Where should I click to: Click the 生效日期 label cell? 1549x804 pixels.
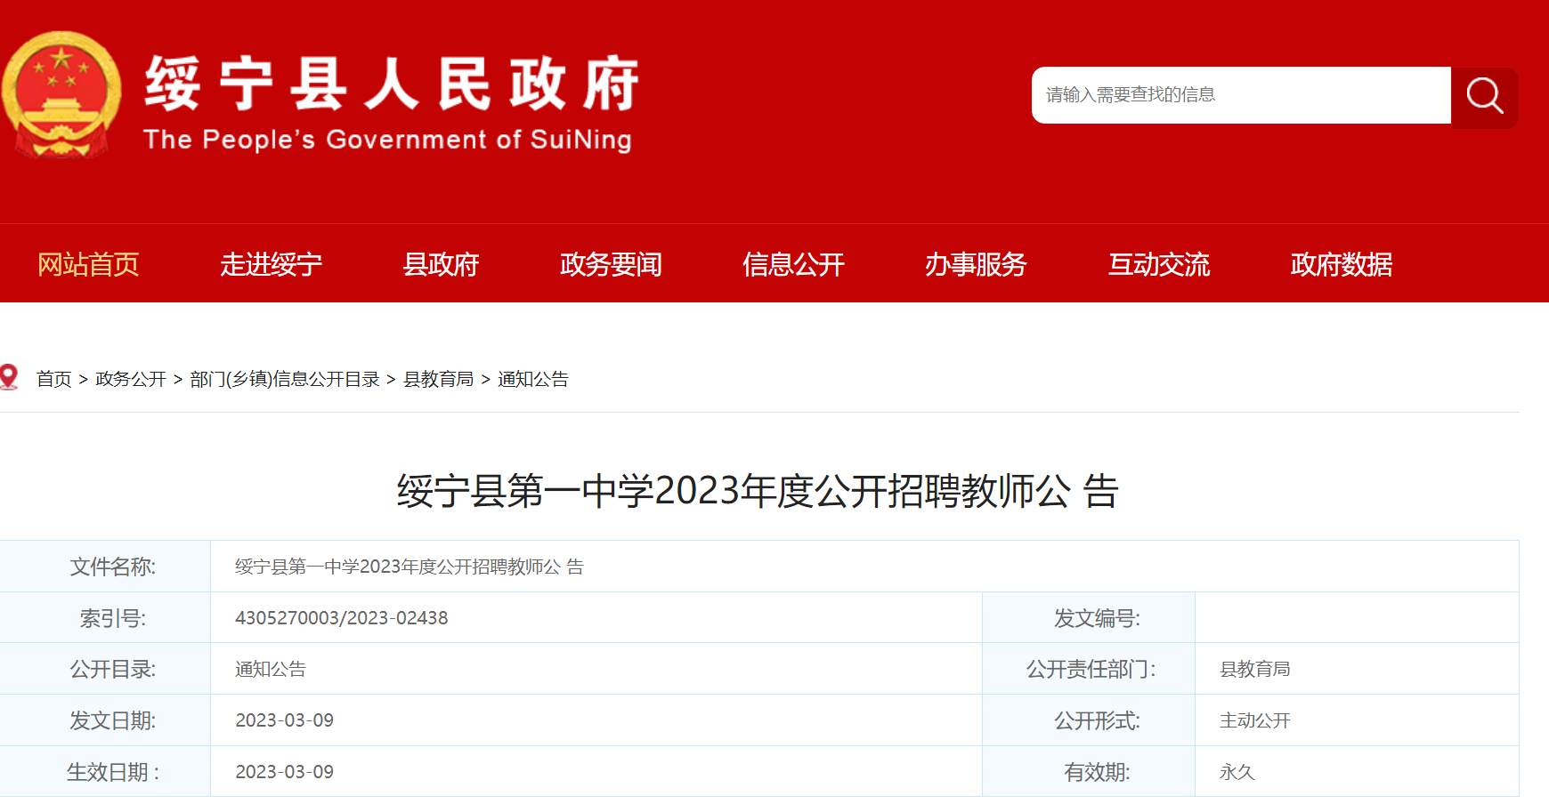105,772
